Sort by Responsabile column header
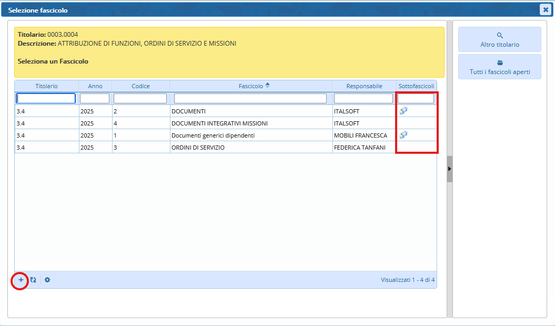 (364, 86)
